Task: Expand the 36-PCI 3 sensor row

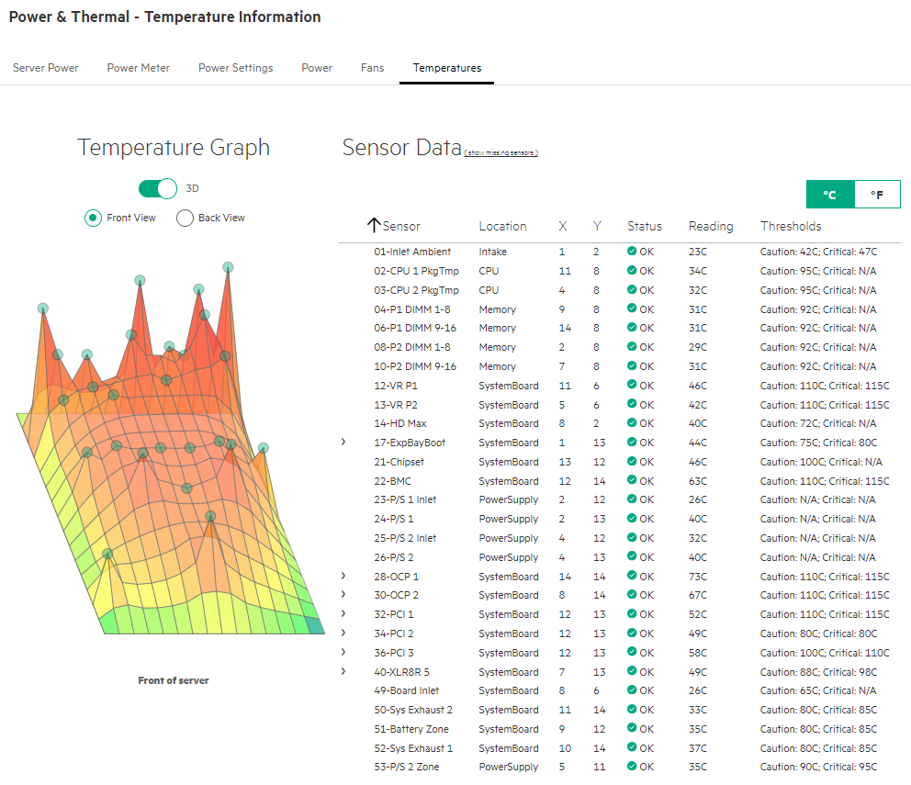Action: point(343,652)
